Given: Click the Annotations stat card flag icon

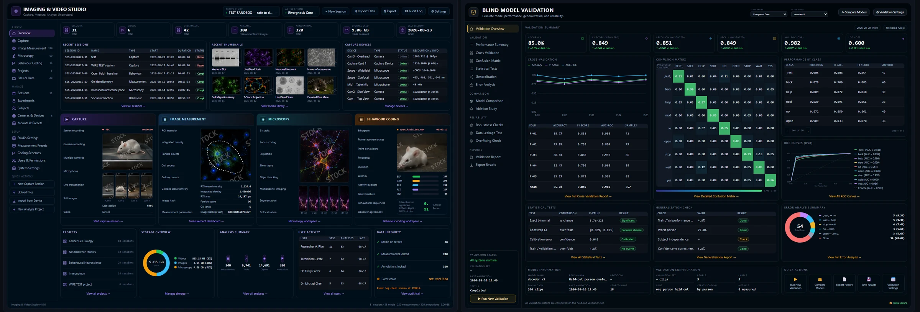Looking at the screenshot, I should (291, 30).
